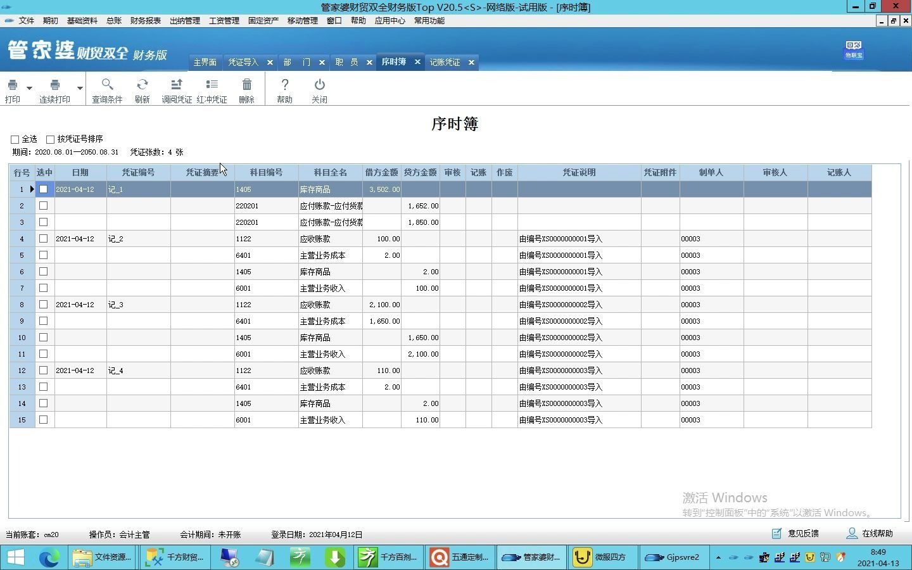Open 微服四方 taskbar item

[x=602, y=557]
